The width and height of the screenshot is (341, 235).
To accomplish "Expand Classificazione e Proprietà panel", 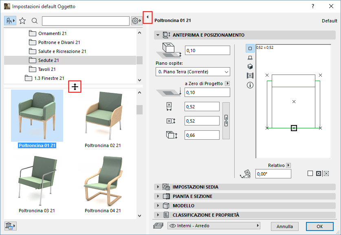I will coord(158,215).
